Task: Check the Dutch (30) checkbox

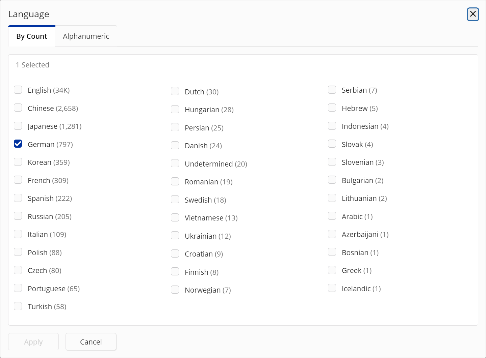Action: [175, 91]
